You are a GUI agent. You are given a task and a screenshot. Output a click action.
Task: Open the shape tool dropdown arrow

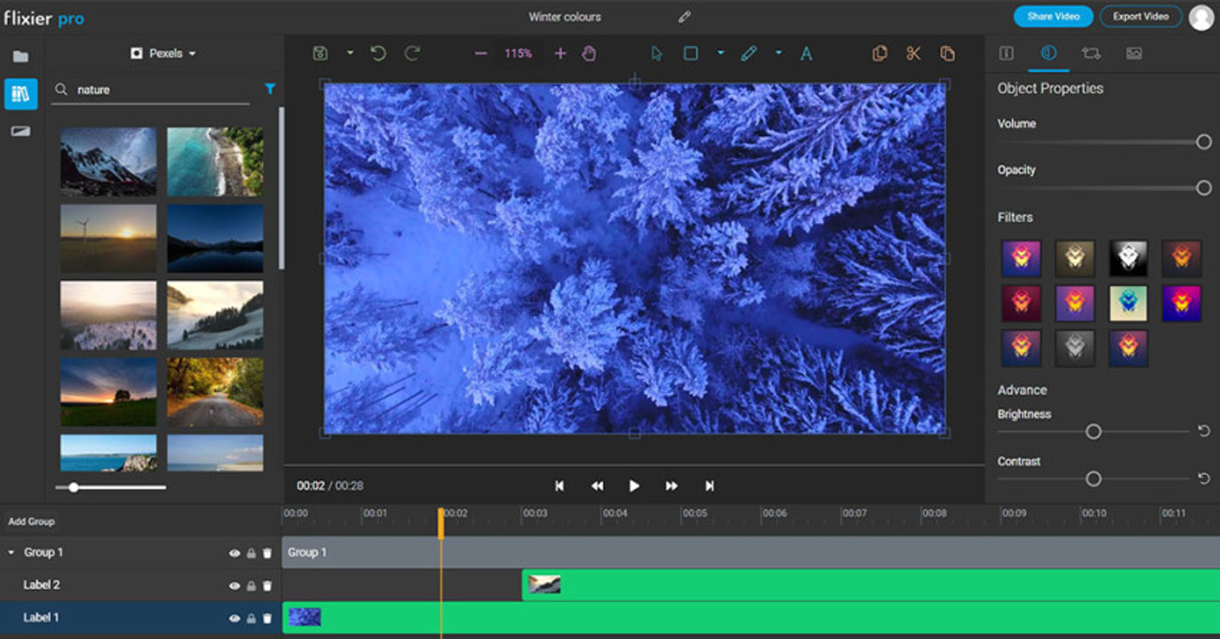click(721, 53)
